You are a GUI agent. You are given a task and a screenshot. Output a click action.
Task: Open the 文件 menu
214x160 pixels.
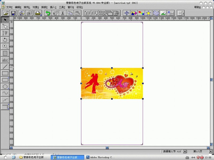click(x=9, y=7)
